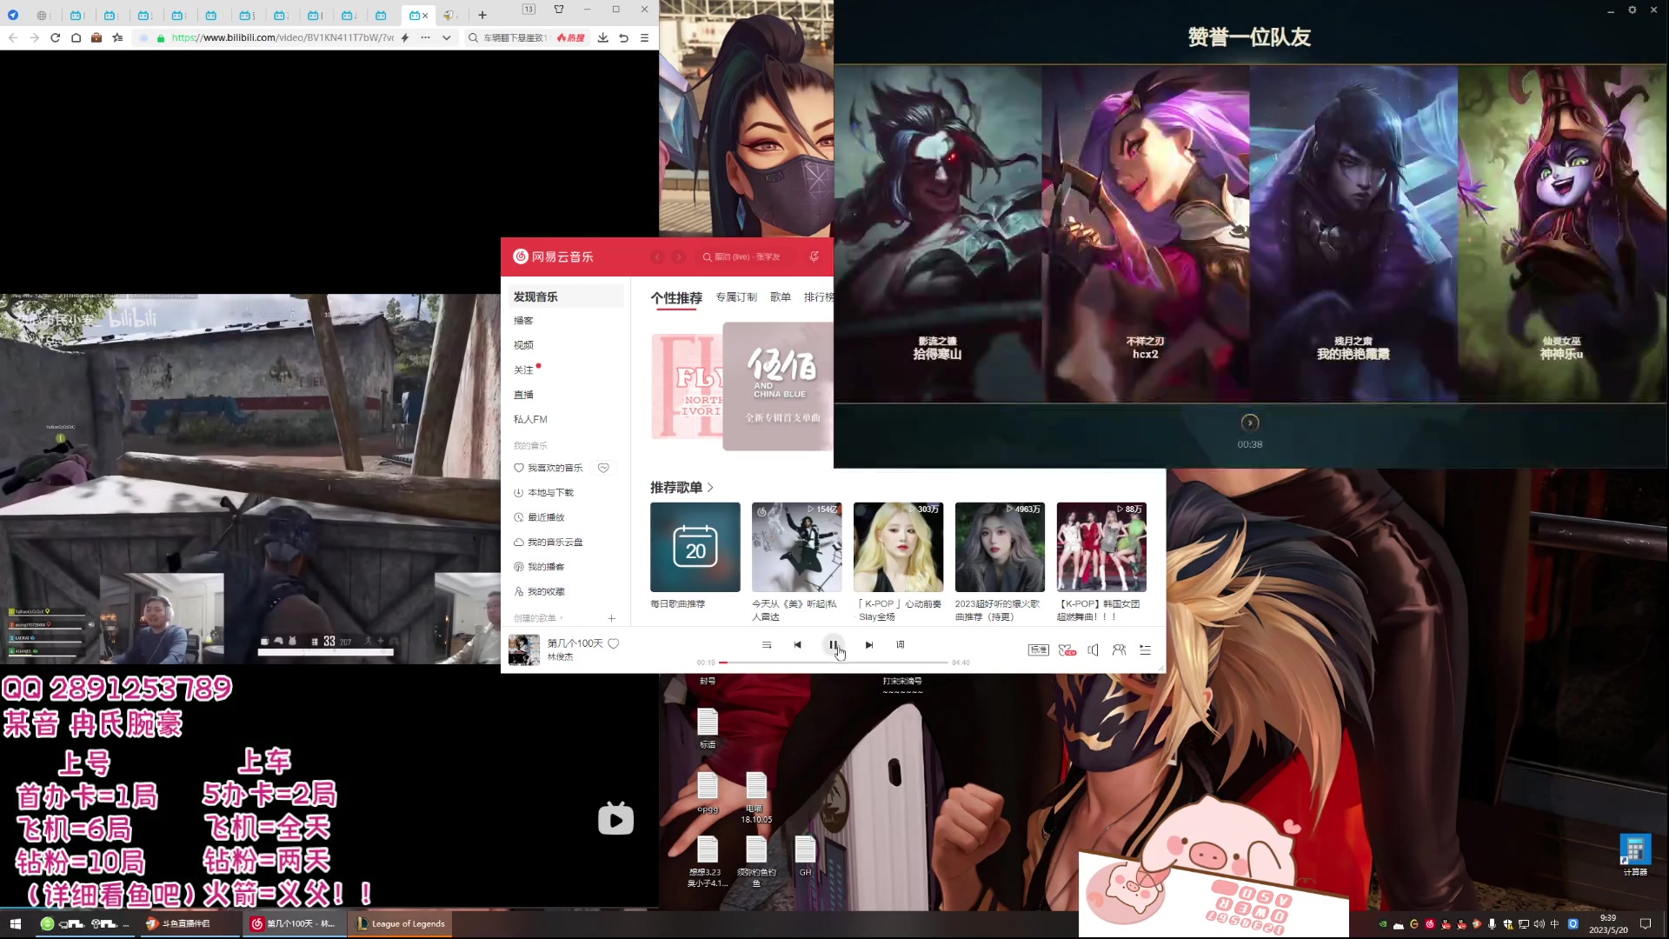Select 发现音乐 in NetEase sidebar

(566, 296)
